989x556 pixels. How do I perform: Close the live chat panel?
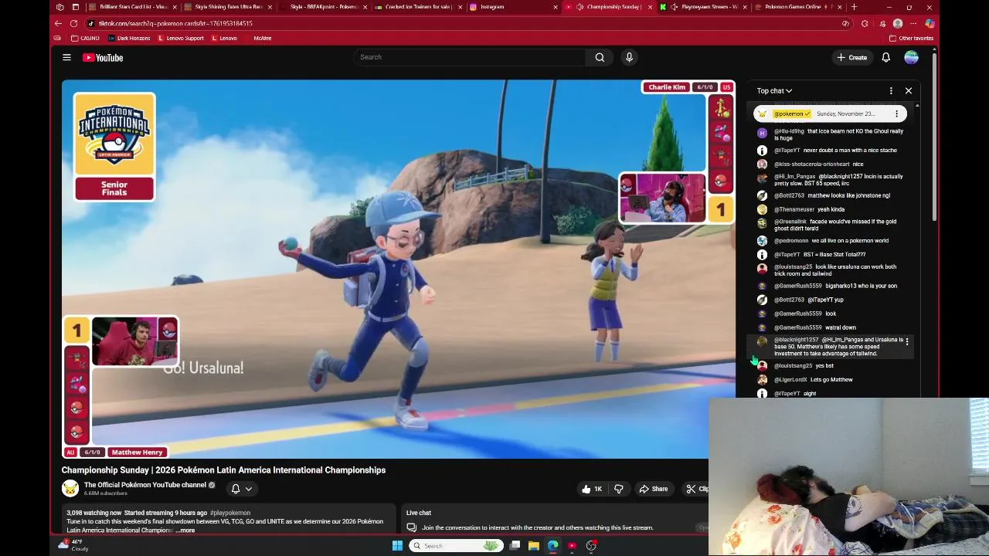[909, 91]
